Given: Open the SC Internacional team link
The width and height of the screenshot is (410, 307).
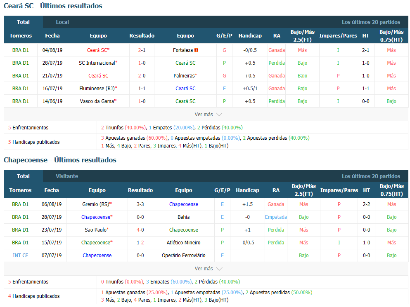Looking at the screenshot, I should [98, 63].
